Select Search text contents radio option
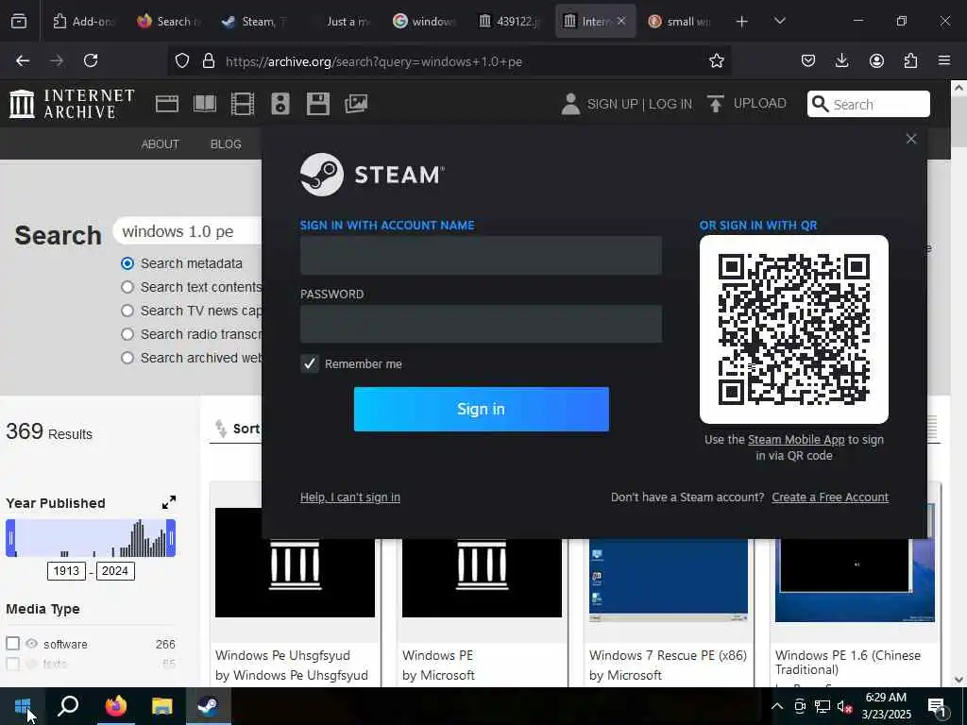Viewport: 967px width, 725px height. 127,287
